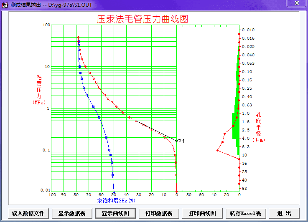Click the Pd label on the chart

(x=181, y=141)
